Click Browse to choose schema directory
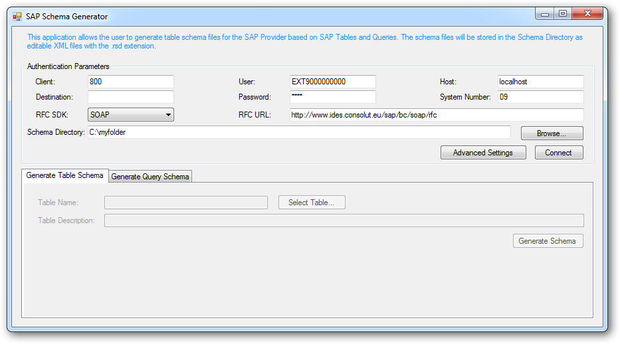The width and height of the screenshot is (620, 344). [x=552, y=133]
